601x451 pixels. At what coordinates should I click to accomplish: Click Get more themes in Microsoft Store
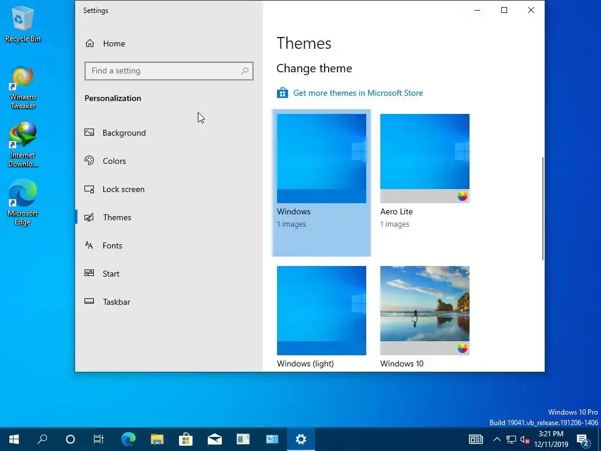point(358,93)
